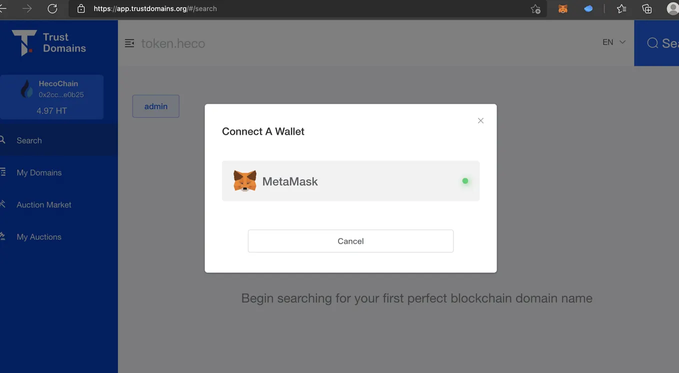Click the green connection status dot for MetaMask
This screenshot has height=373, width=679.
[x=465, y=181]
